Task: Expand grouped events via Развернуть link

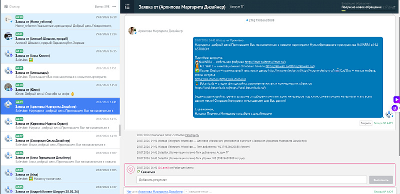Action: click(192, 135)
